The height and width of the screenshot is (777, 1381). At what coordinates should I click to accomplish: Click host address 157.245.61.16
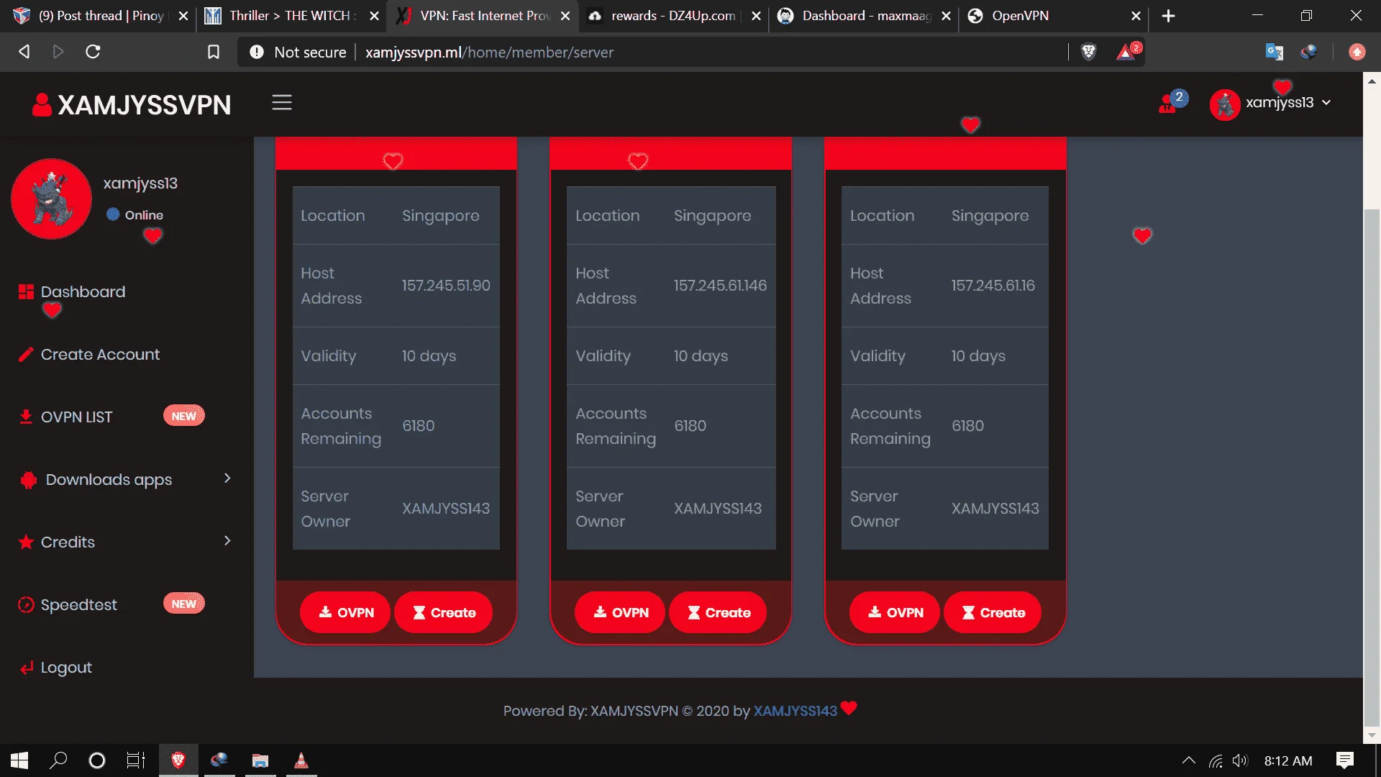(993, 286)
